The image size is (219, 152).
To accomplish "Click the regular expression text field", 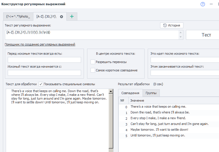I will [92, 35].
